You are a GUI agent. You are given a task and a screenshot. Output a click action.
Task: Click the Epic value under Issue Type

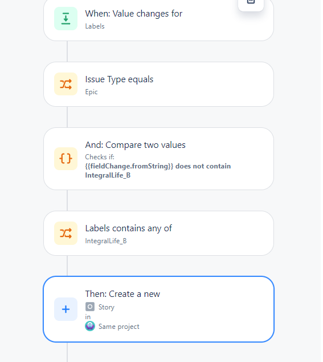click(x=92, y=92)
